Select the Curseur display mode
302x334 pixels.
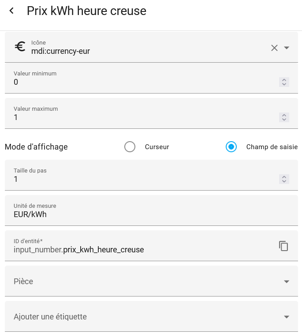point(130,147)
